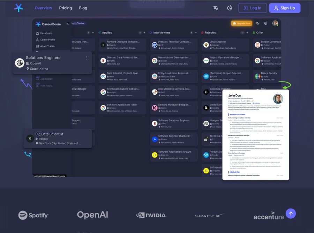Open the user avatar in the app header
314x233 pixels.
click(275, 23)
